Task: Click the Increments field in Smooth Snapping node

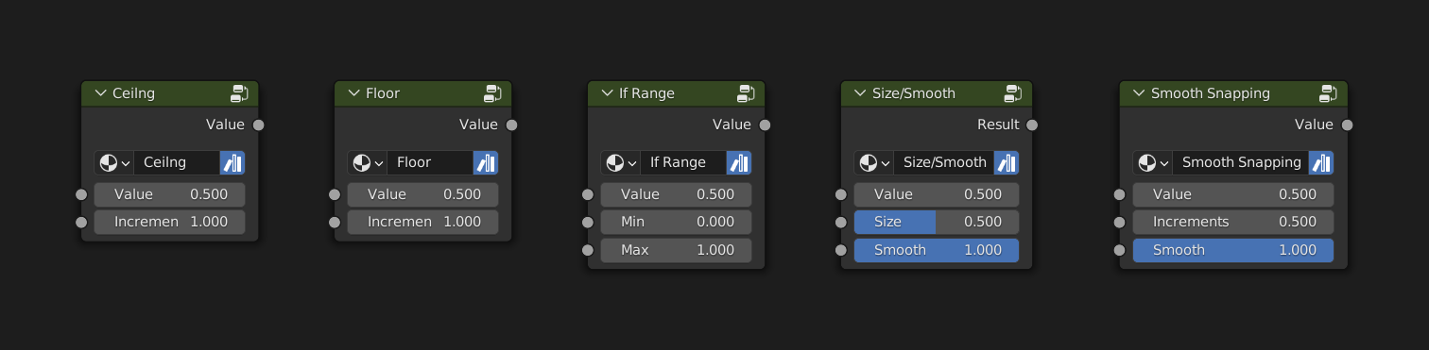Action: pos(1233,222)
